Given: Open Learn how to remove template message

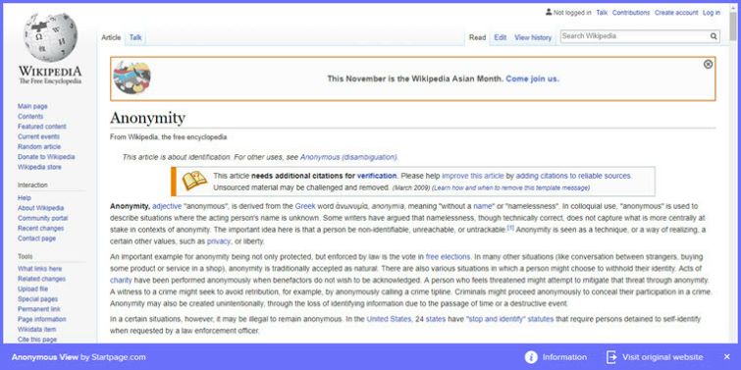Looking at the screenshot, I should coord(511,188).
